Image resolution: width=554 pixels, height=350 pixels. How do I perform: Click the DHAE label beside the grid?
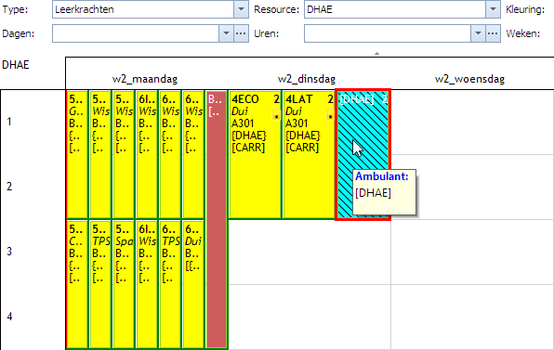[x=16, y=65]
